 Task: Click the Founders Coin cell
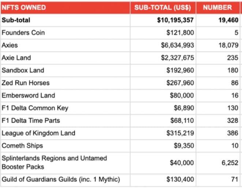pos(23,33)
